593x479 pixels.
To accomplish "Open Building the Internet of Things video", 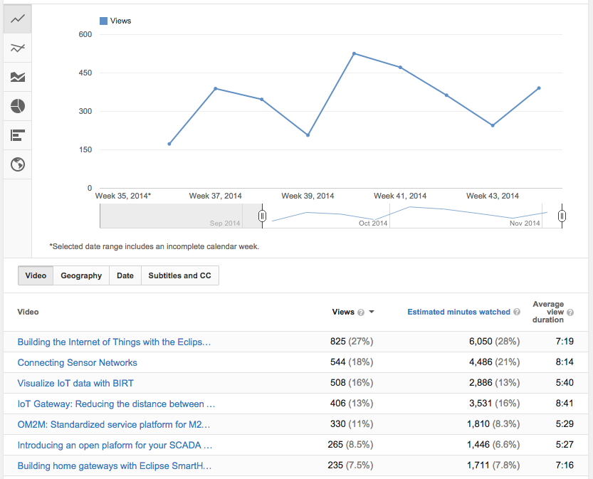I will [114, 342].
